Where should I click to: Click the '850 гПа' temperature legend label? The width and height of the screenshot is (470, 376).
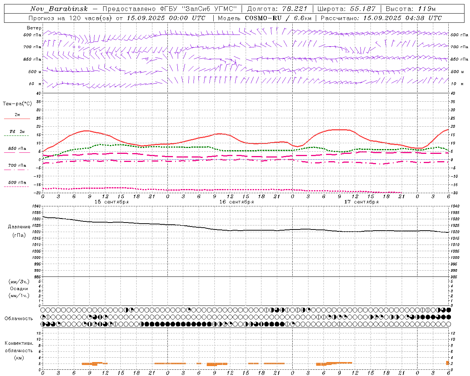(17, 149)
